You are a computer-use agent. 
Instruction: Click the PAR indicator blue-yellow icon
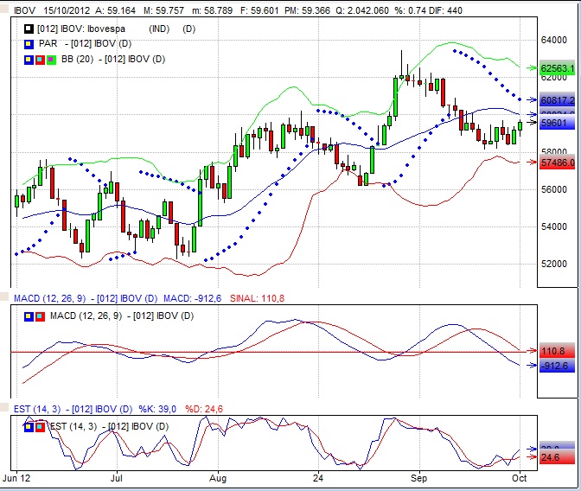coord(29,43)
